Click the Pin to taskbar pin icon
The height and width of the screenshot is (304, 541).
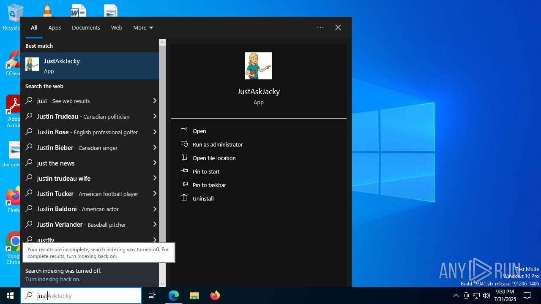pos(184,185)
